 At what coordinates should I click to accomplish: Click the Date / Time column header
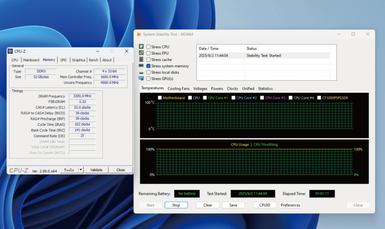click(221, 49)
